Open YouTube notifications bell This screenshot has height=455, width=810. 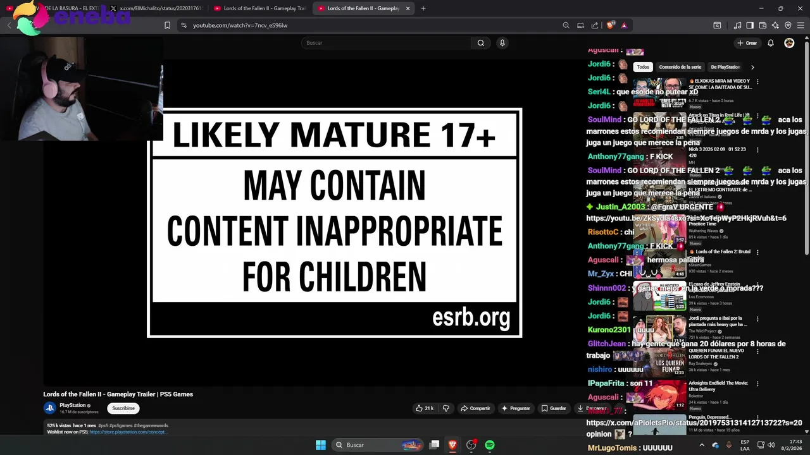771,43
